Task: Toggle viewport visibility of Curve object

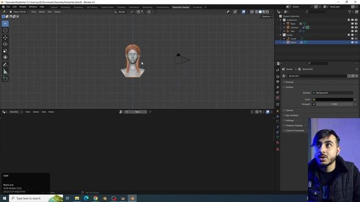Action: 353,39
